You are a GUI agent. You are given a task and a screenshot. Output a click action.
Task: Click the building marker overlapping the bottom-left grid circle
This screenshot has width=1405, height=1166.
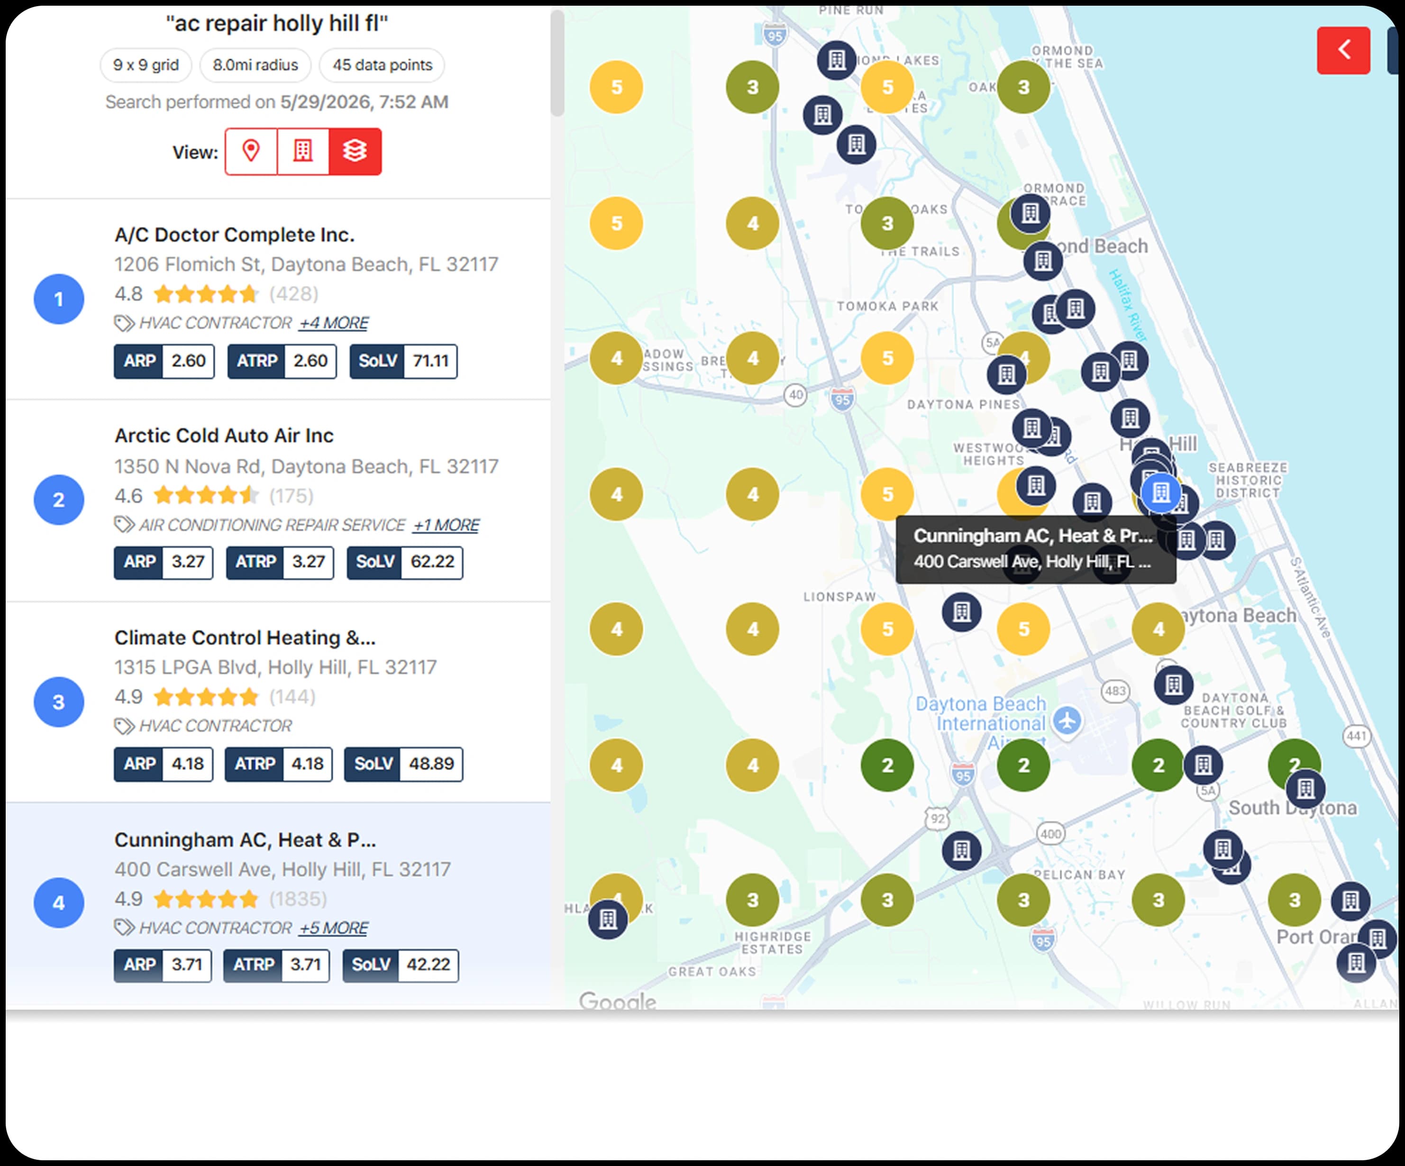(x=608, y=919)
